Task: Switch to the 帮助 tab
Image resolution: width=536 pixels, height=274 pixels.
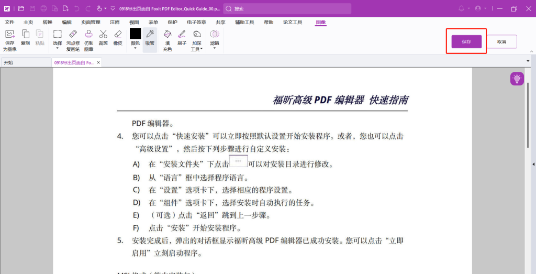Action: (x=269, y=22)
